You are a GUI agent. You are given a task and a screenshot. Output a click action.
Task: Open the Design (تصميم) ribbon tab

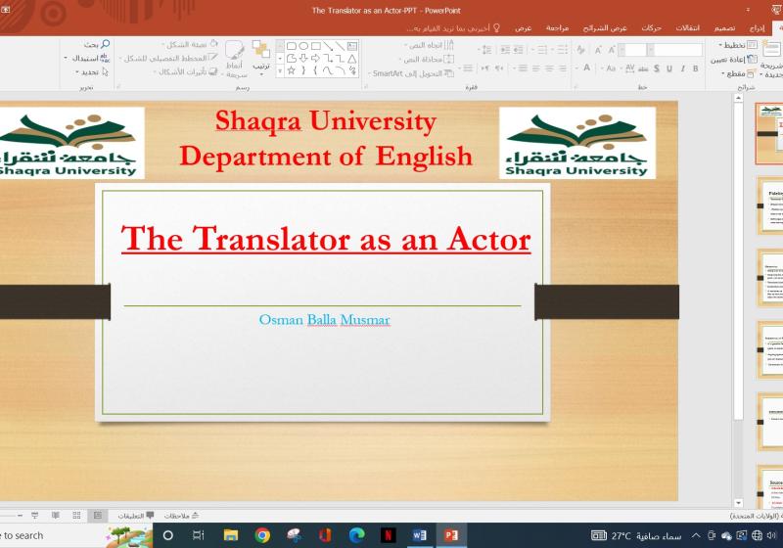pos(725,28)
